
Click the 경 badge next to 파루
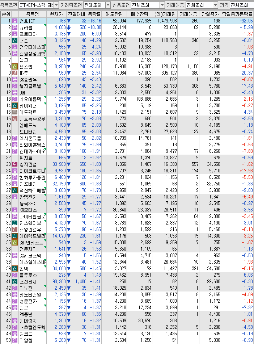pos(15,73)
